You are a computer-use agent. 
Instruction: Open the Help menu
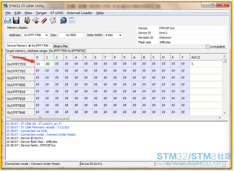(x=100, y=13)
